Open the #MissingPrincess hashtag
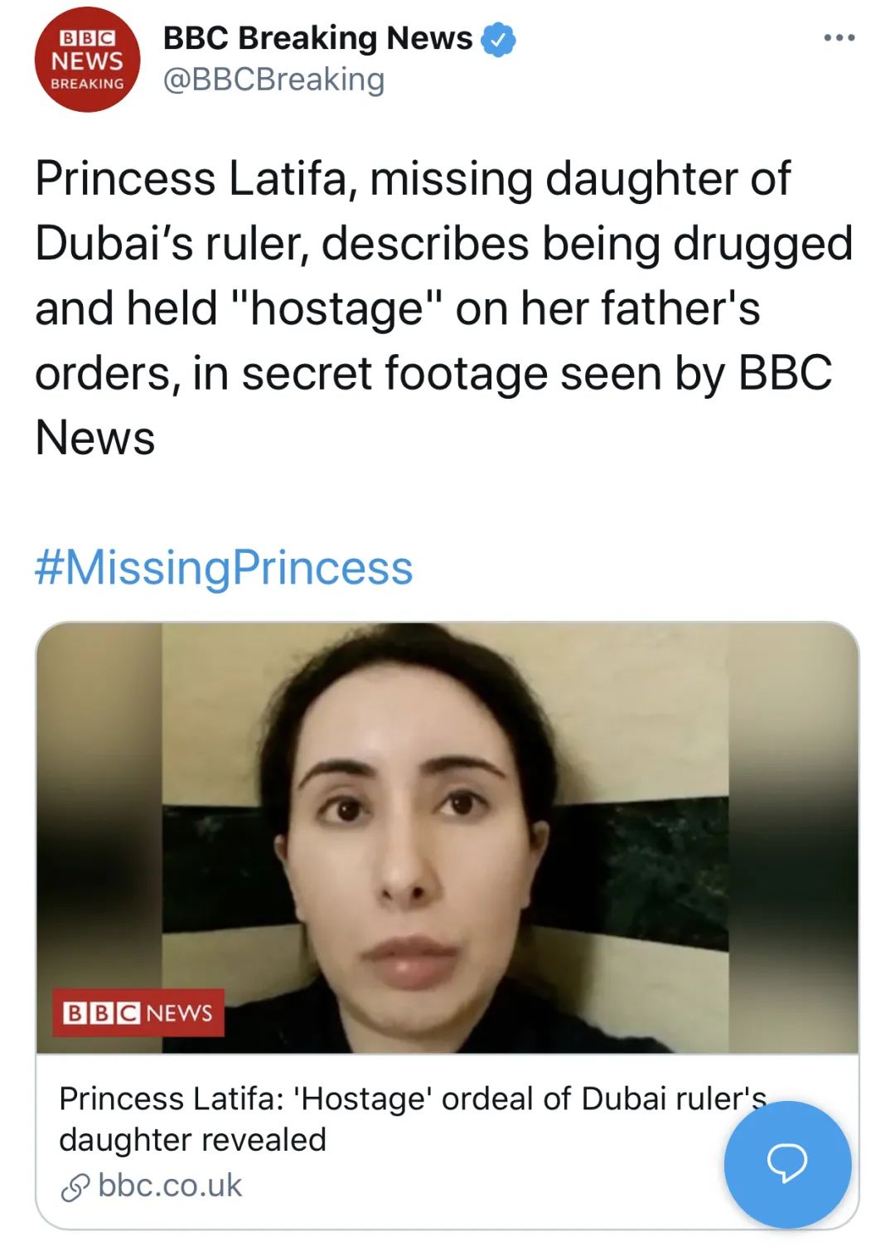Image resolution: width=895 pixels, height=1256 pixels. tap(224, 568)
